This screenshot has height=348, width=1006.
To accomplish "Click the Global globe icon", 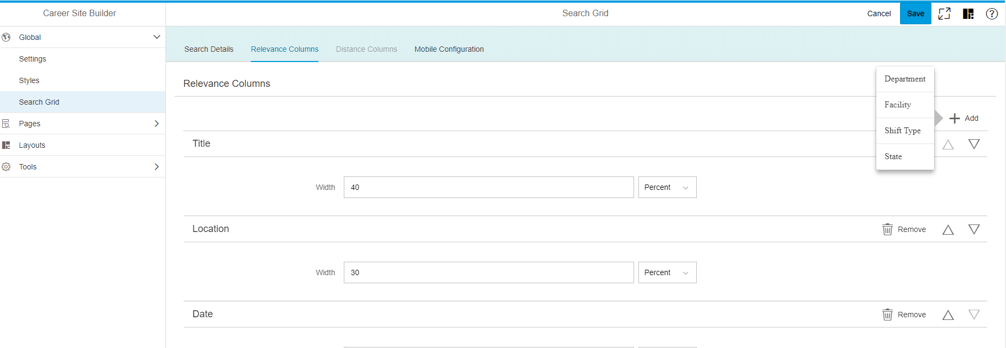I will pyautogui.click(x=6, y=37).
